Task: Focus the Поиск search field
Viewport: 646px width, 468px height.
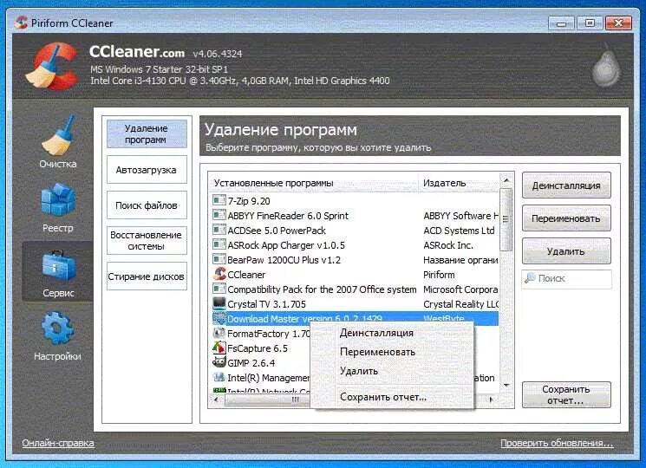Action: (566, 279)
